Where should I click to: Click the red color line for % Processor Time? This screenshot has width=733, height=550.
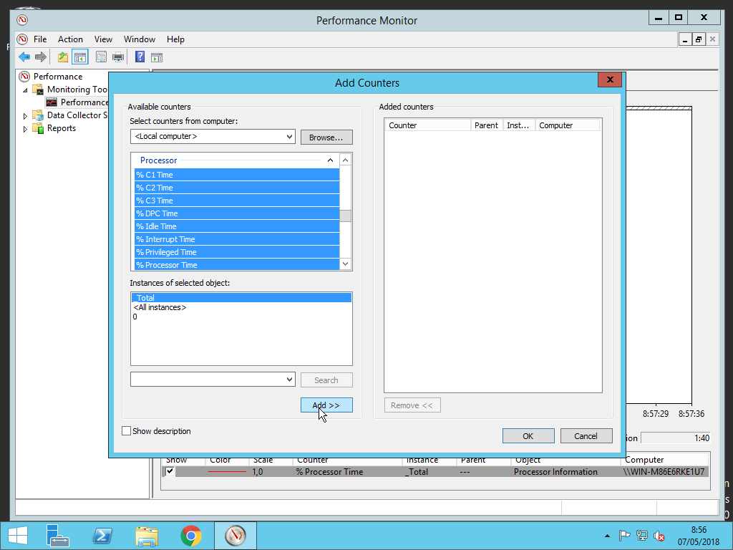click(x=227, y=472)
